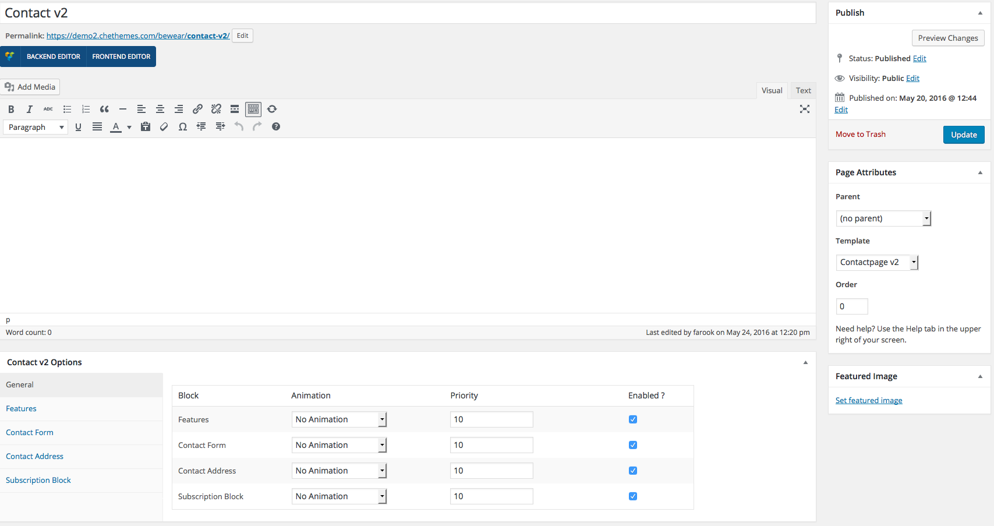
Task: Open the Contact Address options tab
Action: [82, 457]
